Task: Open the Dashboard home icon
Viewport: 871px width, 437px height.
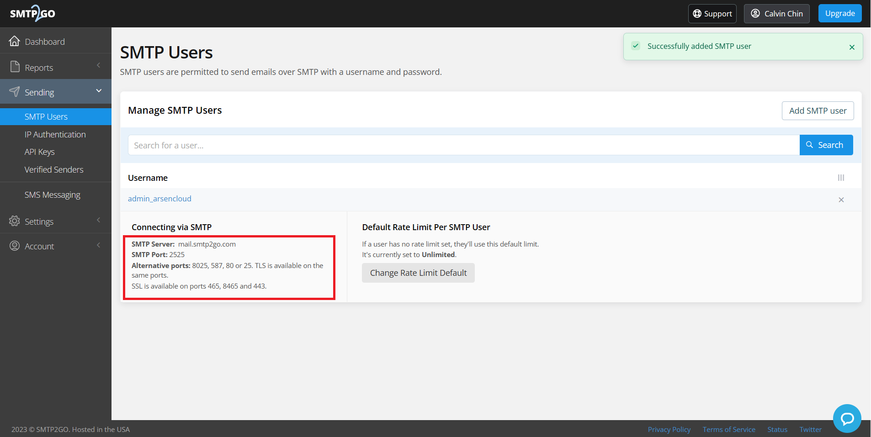Action: [15, 41]
